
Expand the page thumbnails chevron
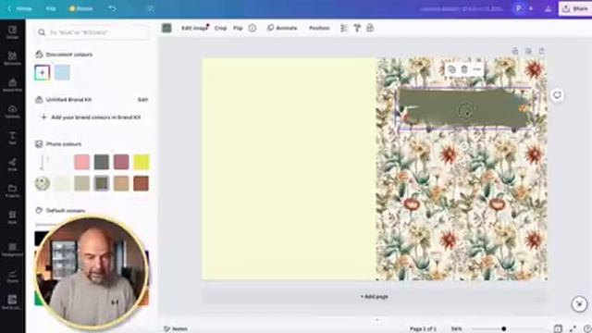click(376, 319)
